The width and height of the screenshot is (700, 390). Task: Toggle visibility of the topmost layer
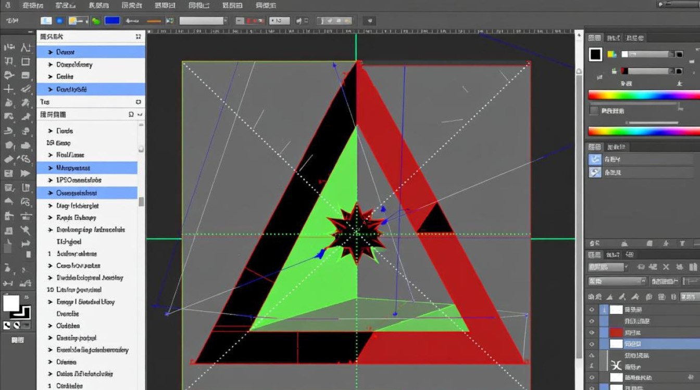tap(591, 310)
